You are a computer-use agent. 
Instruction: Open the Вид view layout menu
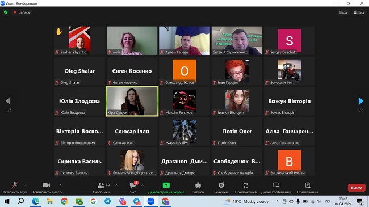coord(359,12)
